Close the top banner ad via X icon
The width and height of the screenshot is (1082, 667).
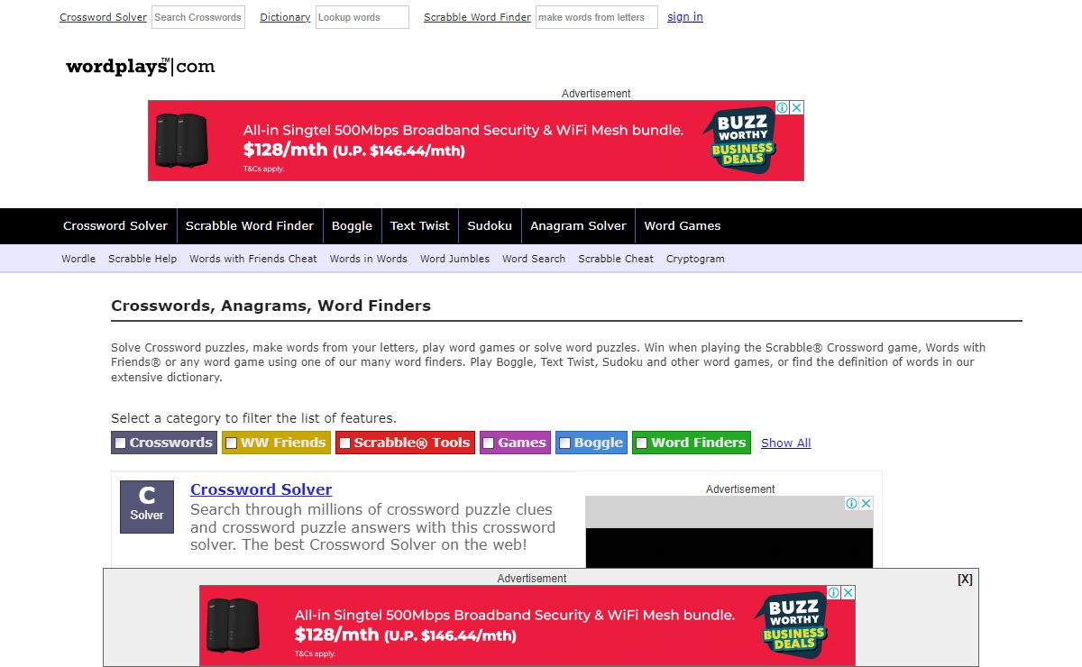click(797, 107)
